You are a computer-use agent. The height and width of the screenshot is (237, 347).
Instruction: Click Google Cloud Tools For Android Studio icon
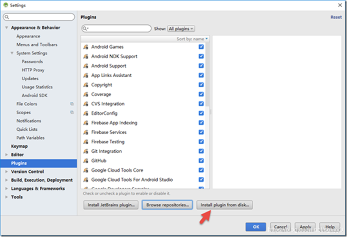(x=86, y=180)
